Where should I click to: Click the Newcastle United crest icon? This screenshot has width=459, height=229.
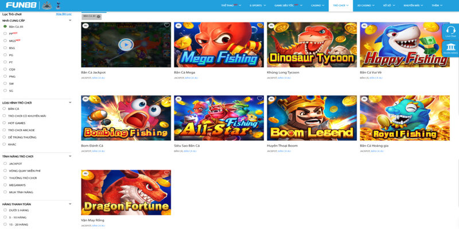pyautogui.click(x=47, y=5)
